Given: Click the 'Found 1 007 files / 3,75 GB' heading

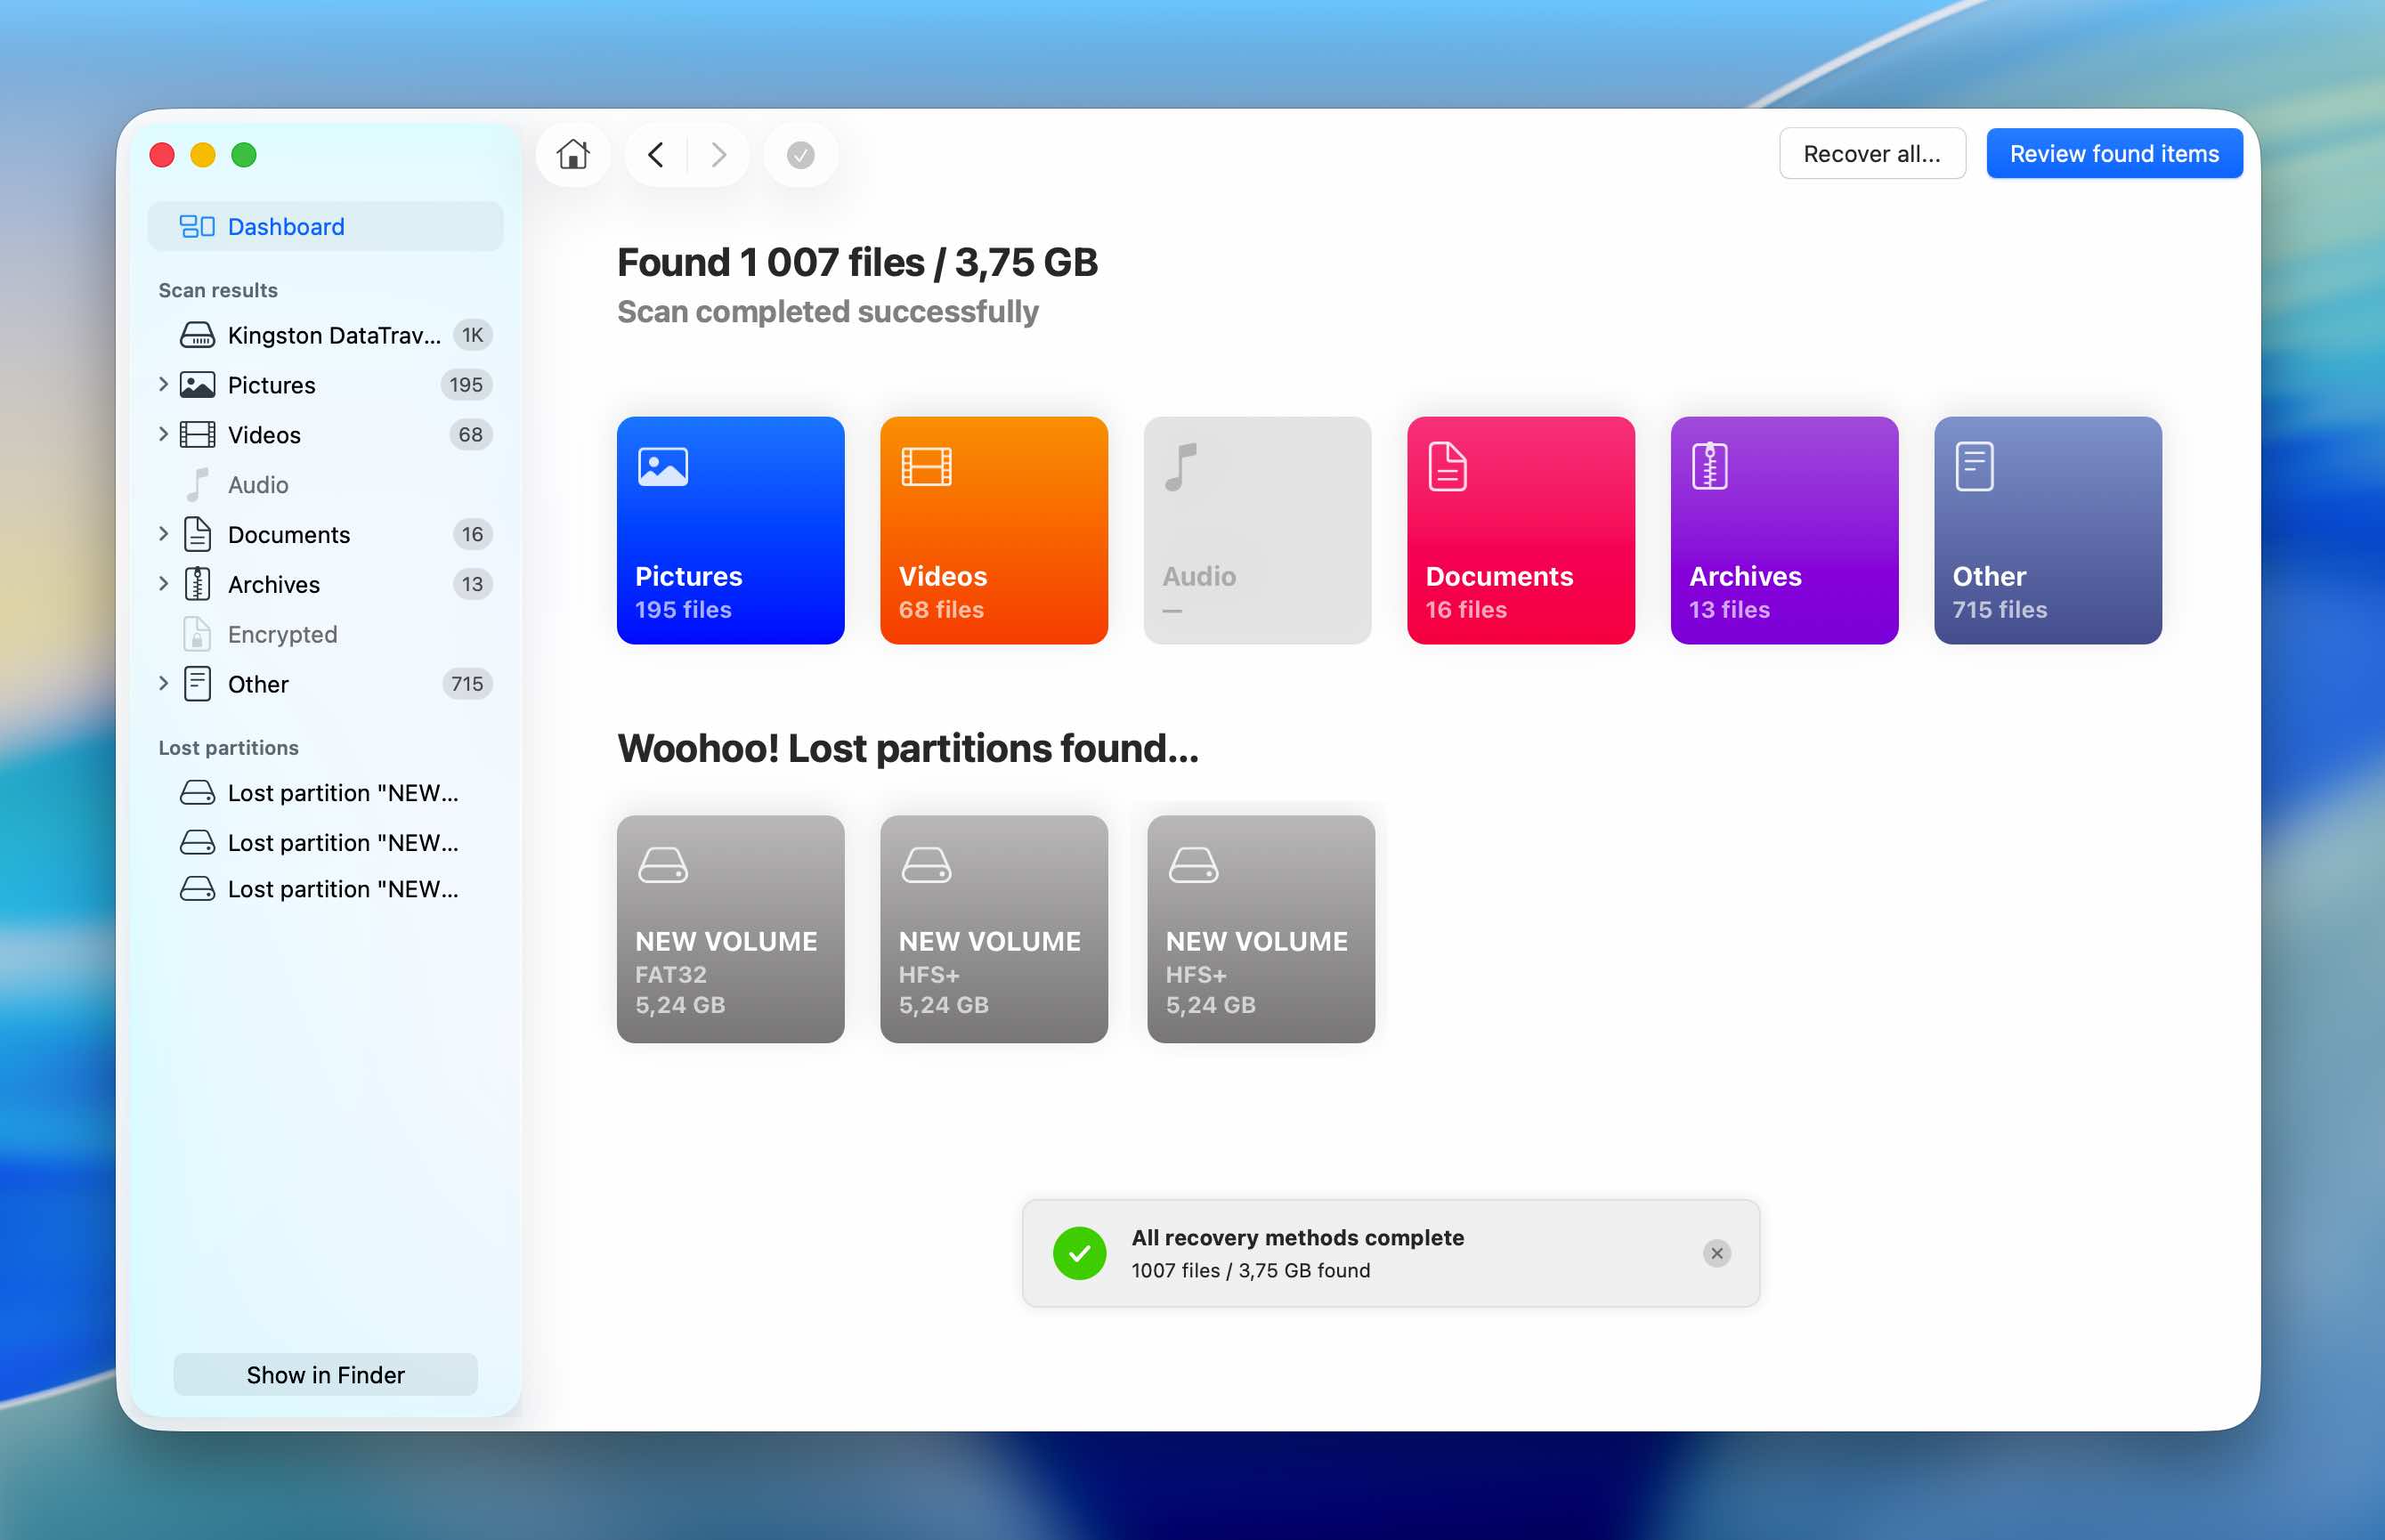Looking at the screenshot, I should click(857, 263).
